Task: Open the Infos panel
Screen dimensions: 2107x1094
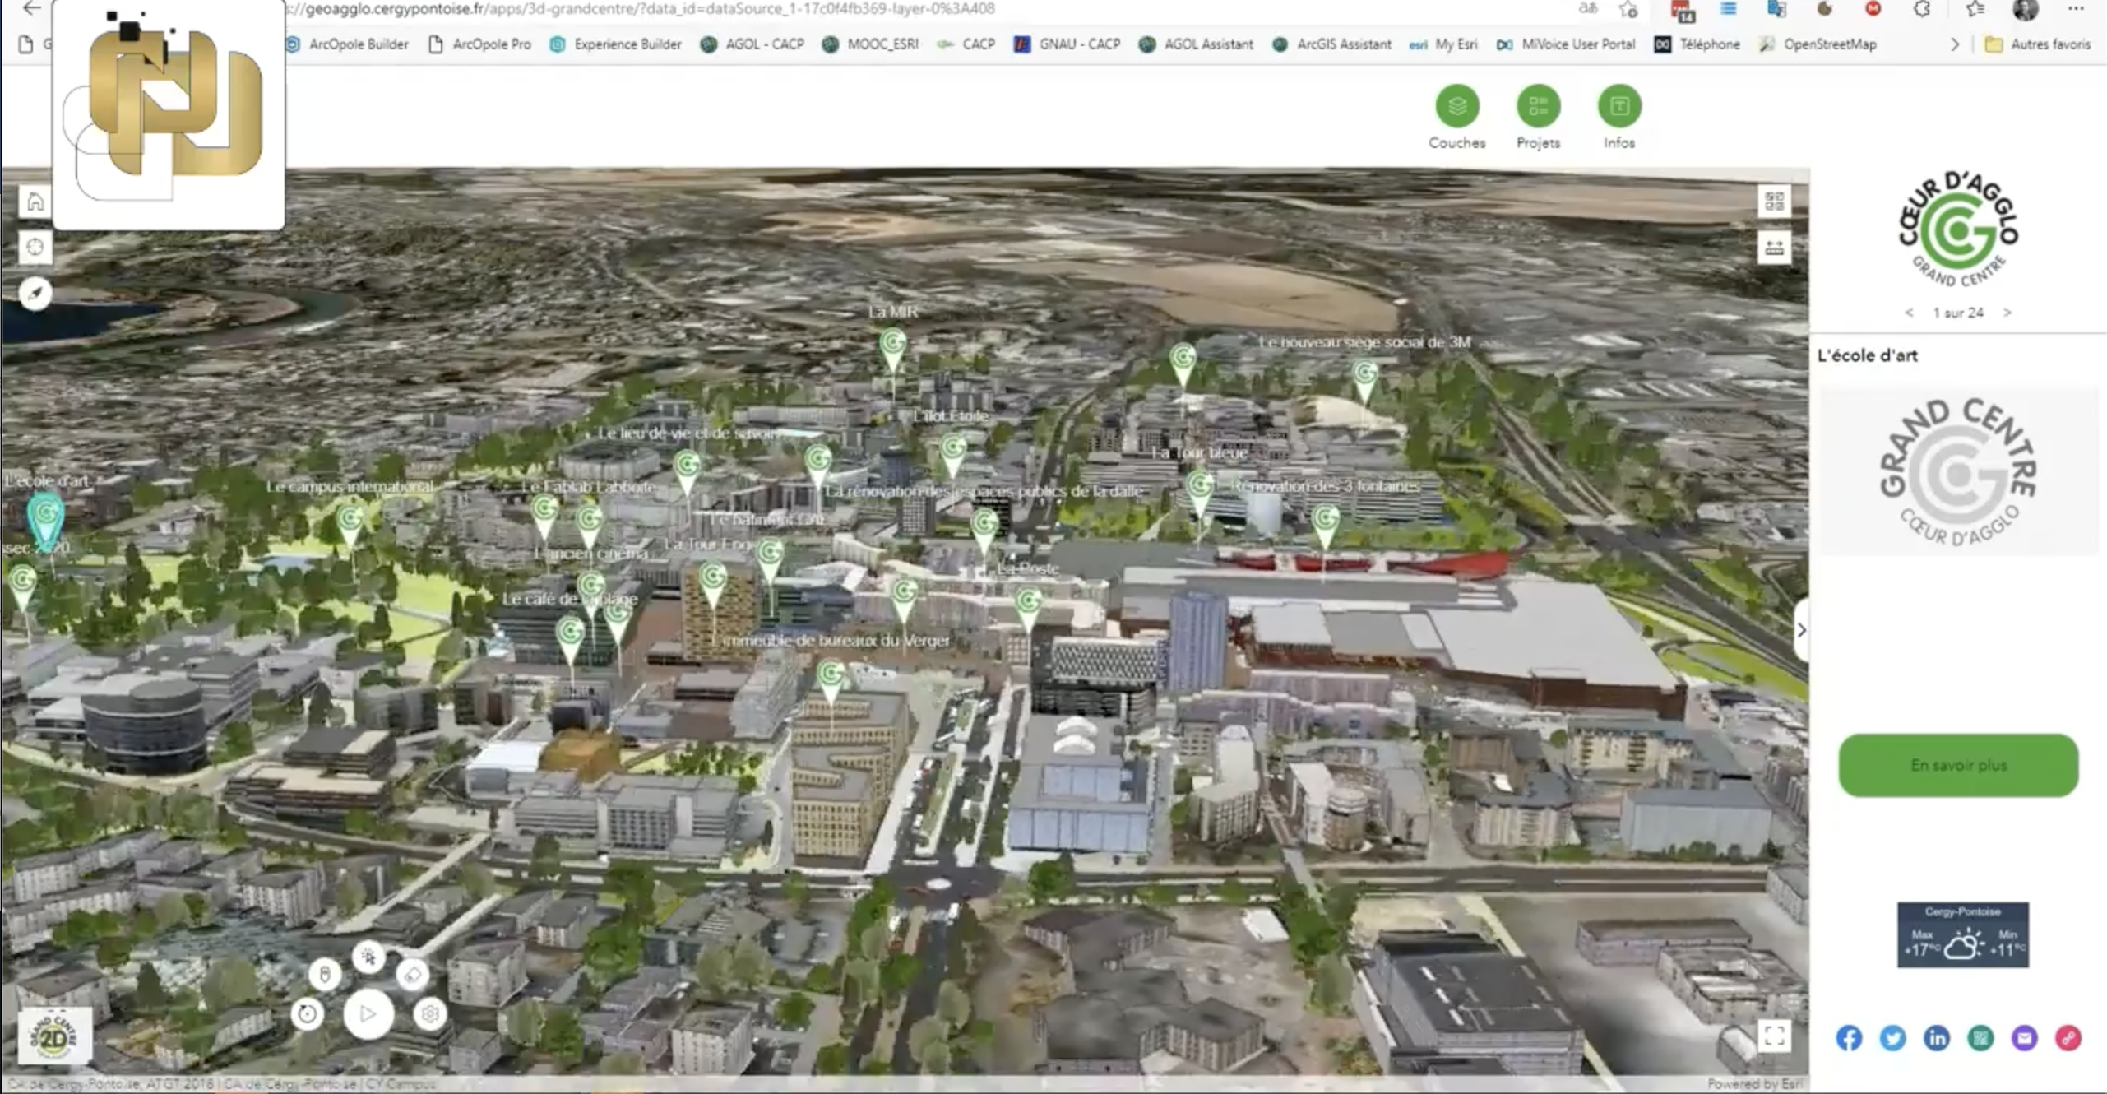Action: tap(1618, 107)
